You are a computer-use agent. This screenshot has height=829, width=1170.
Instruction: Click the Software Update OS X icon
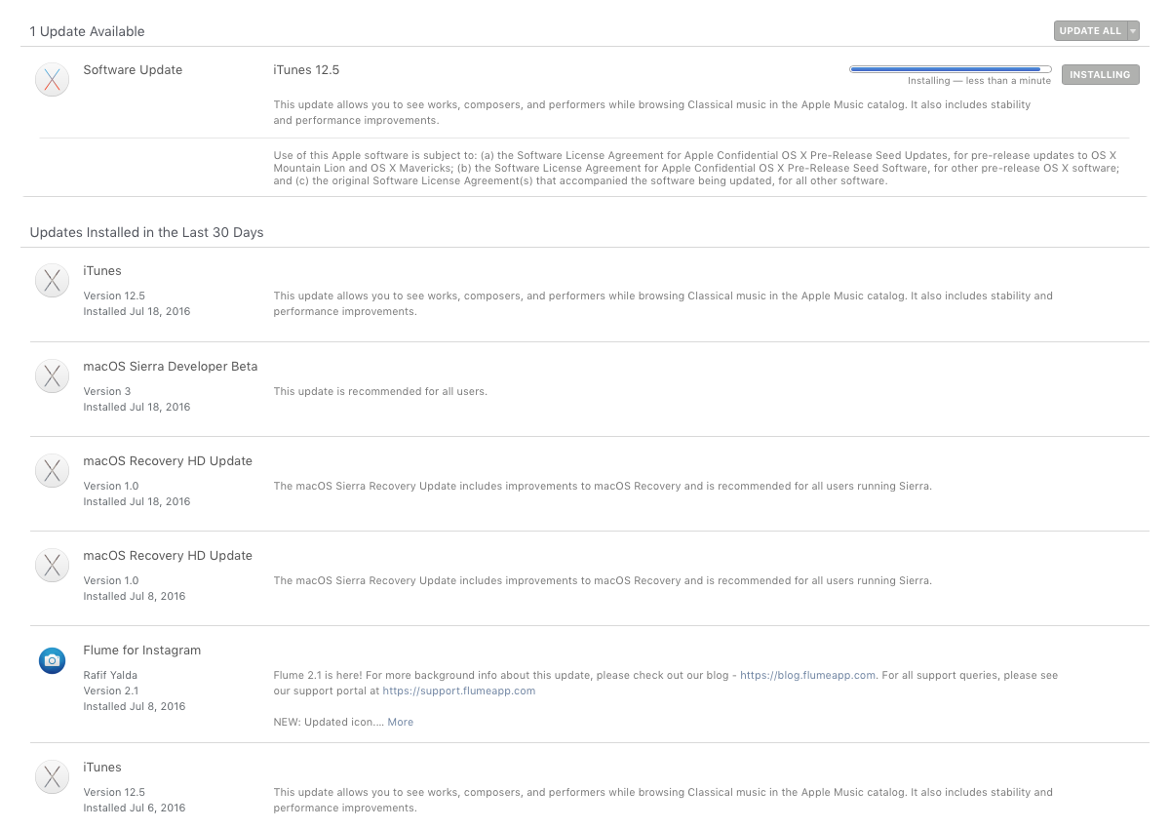pyautogui.click(x=52, y=80)
